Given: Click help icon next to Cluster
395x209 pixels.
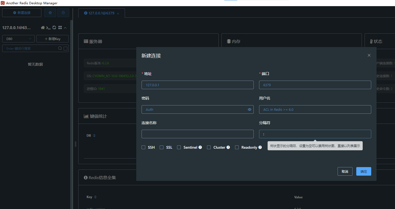Looking at the screenshot, I should coord(228,147).
